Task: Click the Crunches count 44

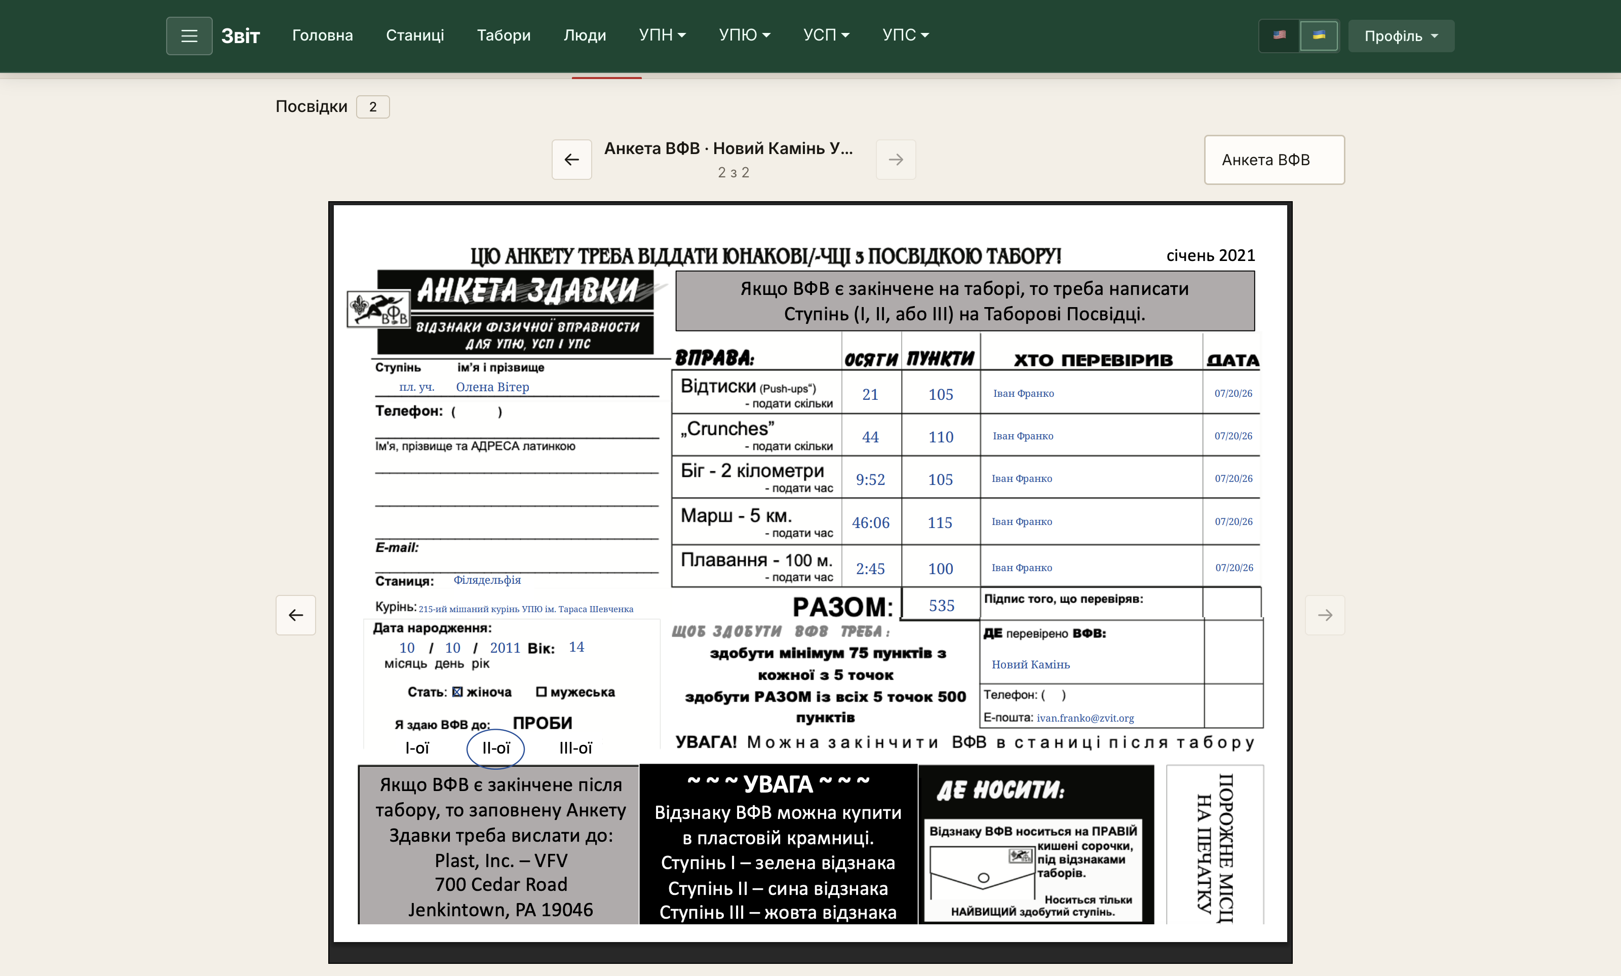Action: tap(870, 437)
